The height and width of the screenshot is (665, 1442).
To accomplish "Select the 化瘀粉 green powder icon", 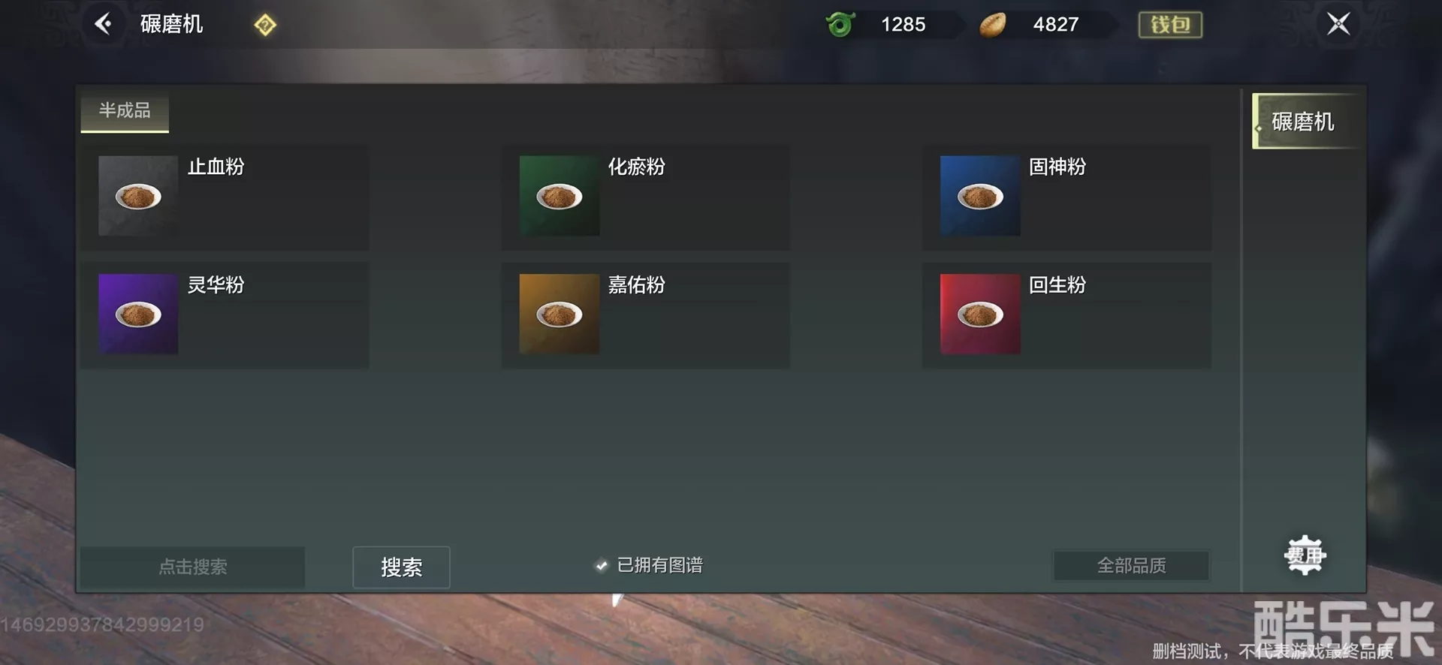I will point(560,196).
